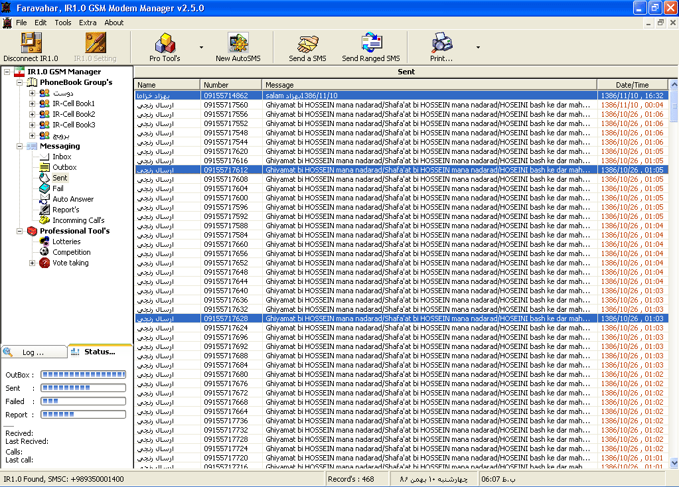Viewport: 679px width, 487px height.
Task: Click the PhoneBook Group's book icon
Action: point(32,82)
